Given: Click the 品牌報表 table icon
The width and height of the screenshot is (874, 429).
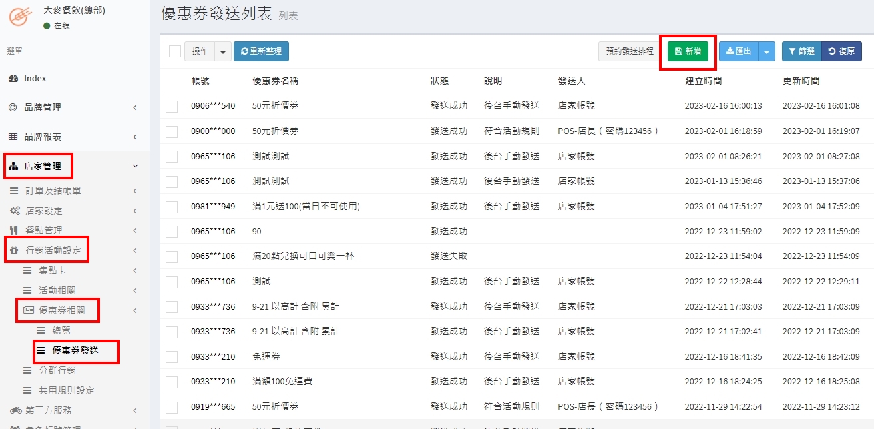Looking at the screenshot, I should (13, 137).
